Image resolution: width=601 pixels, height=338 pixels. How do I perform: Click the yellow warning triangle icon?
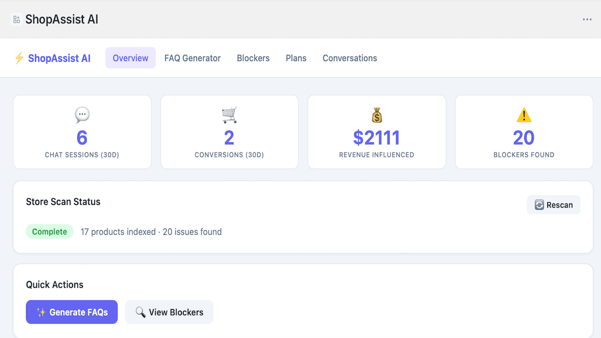[x=524, y=115]
